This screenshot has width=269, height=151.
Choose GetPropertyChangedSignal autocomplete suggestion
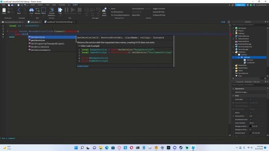52,44
